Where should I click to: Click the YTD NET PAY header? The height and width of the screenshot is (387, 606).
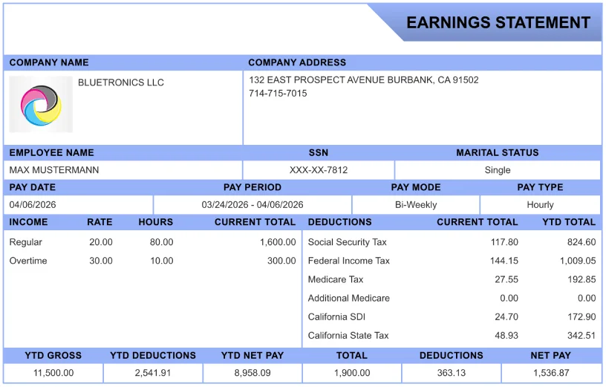click(252, 356)
